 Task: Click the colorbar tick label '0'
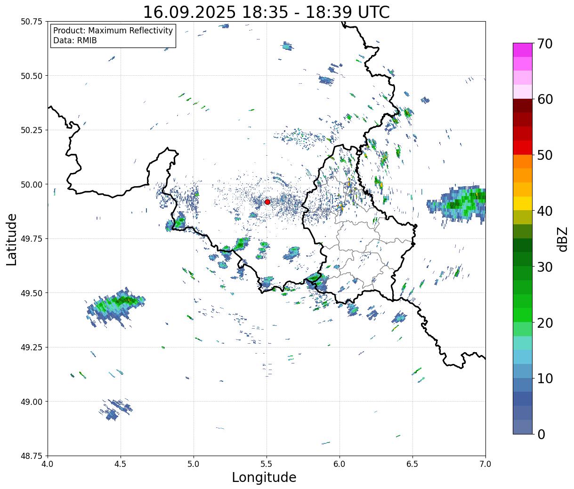point(541,434)
